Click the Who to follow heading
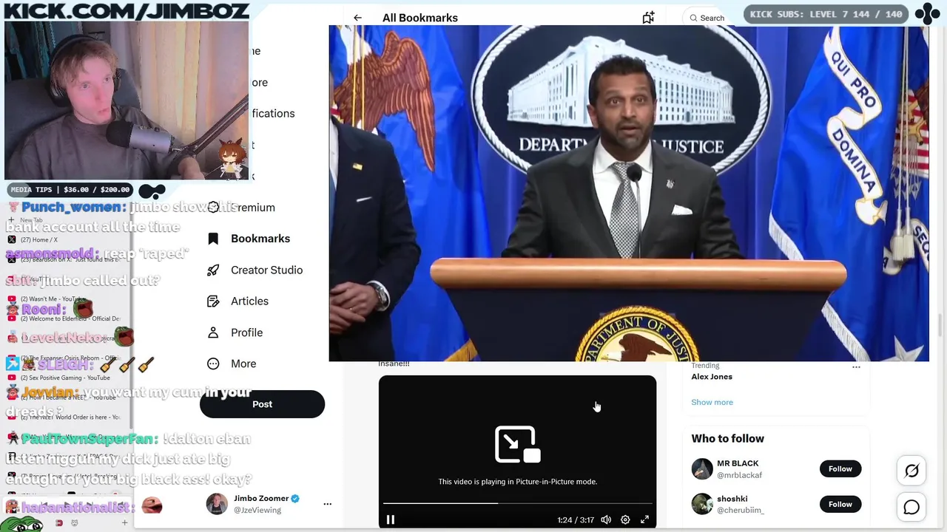The width and height of the screenshot is (947, 532). click(x=728, y=439)
